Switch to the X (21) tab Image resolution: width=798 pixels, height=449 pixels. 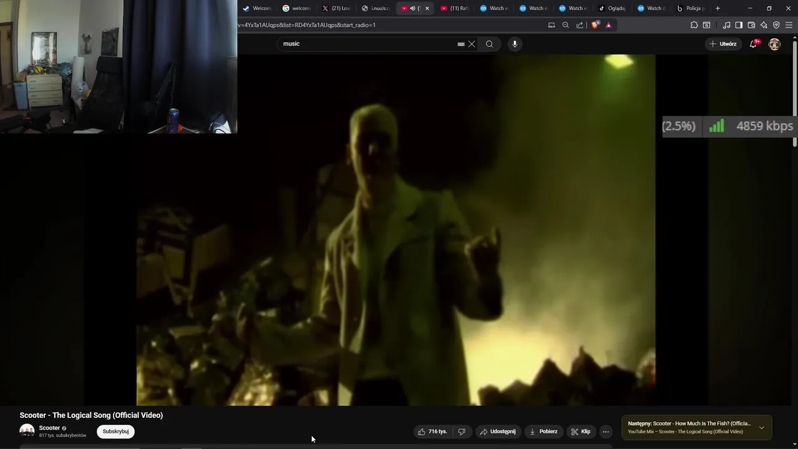[x=336, y=8]
